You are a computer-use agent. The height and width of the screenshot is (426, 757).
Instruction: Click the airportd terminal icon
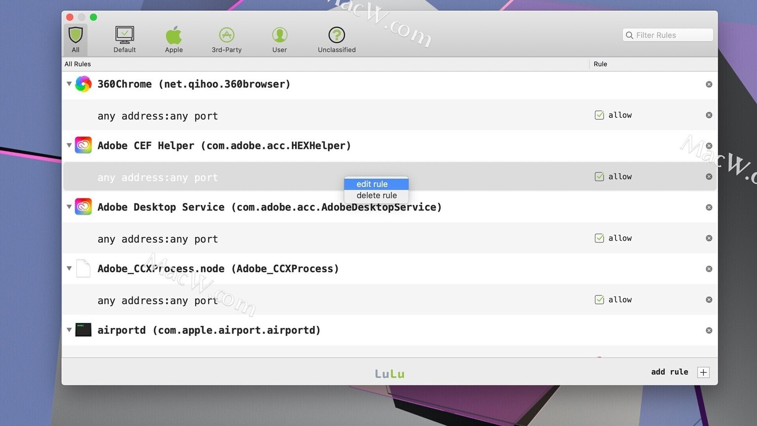coord(83,330)
